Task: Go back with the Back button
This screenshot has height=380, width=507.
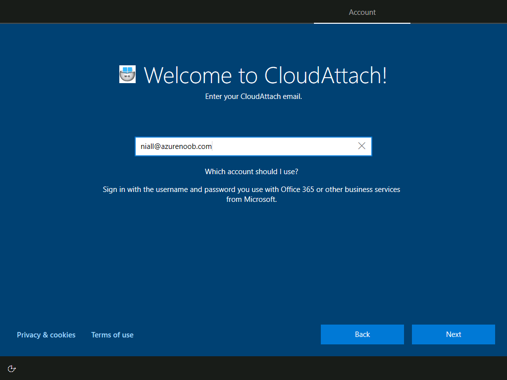Action: pyautogui.click(x=362, y=334)
